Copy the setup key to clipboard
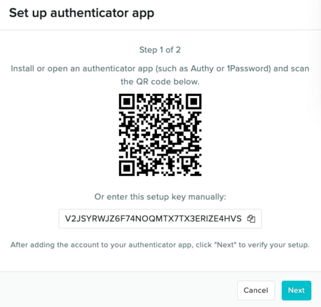Image resolution: width=321 pixels, height=307 pixels. (251, 219)
